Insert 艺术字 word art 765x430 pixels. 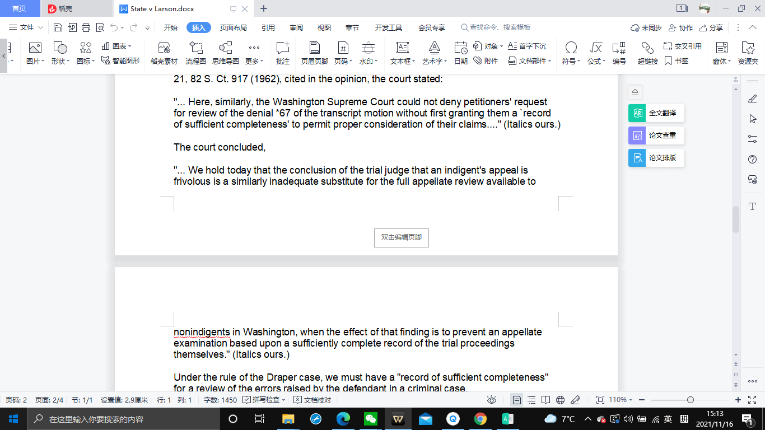[x=435, y=53]
